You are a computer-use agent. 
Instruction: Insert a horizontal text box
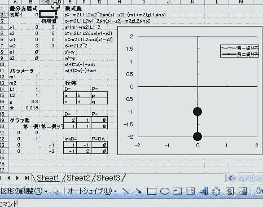(177, 191)
